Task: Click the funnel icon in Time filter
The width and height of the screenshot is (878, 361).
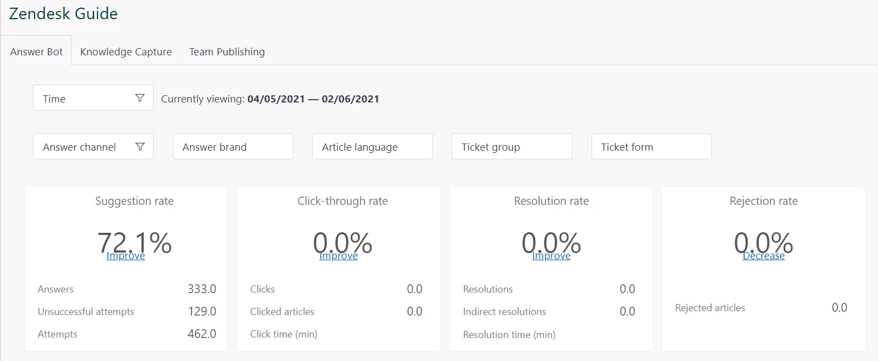Action: click(140, 98)
